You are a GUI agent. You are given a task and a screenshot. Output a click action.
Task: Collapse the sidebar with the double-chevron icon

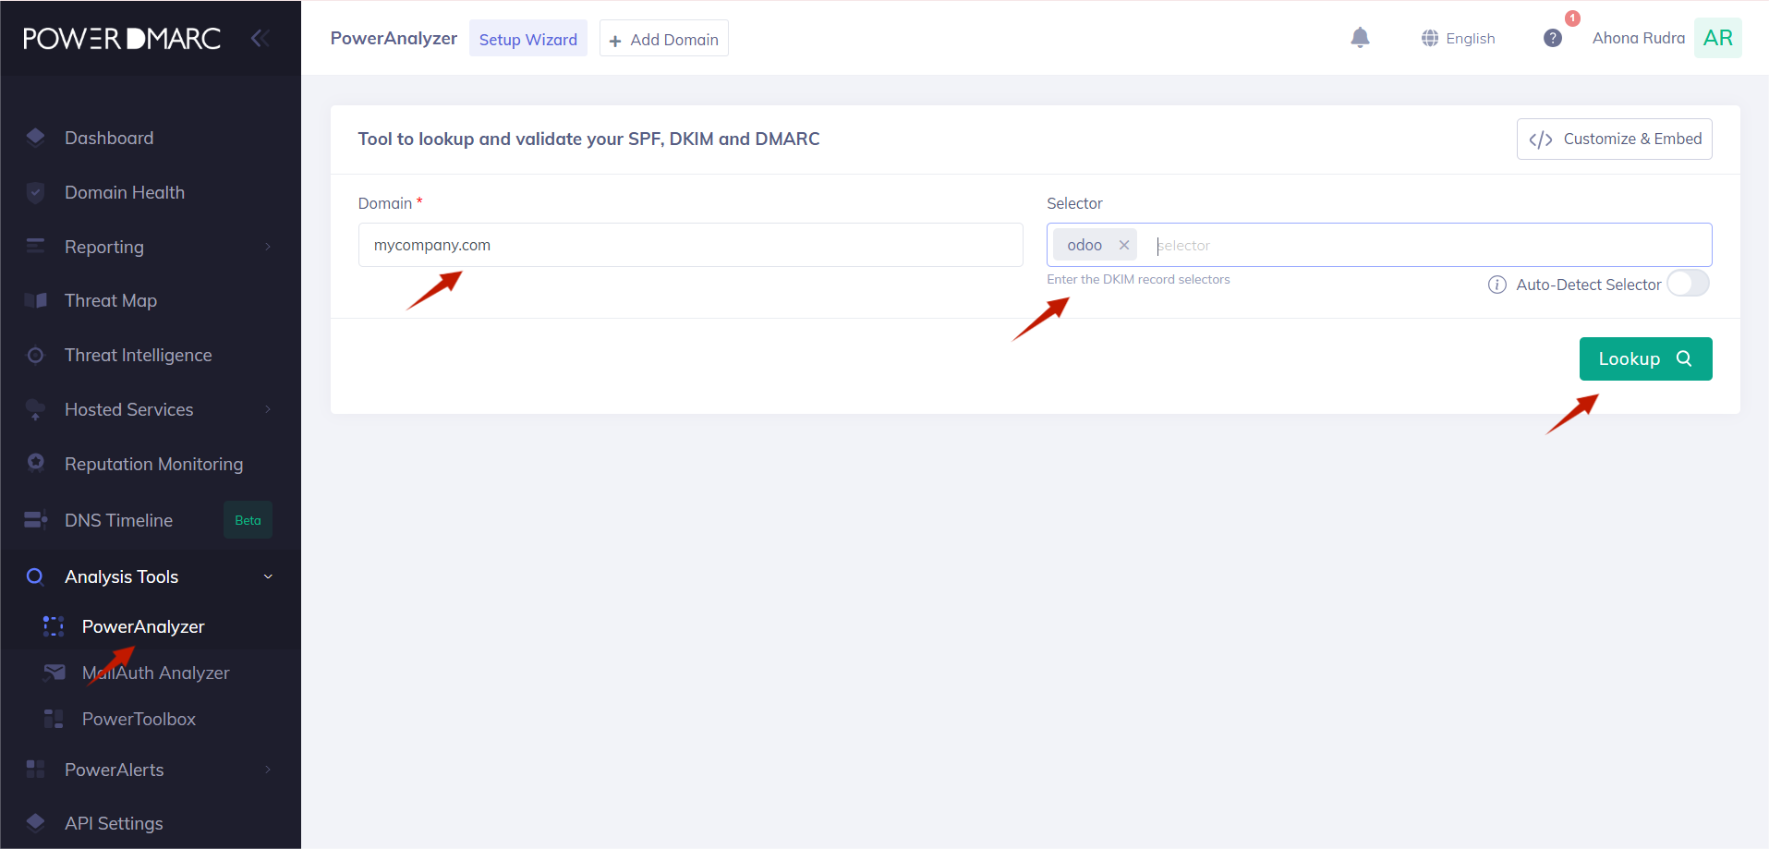coord(261,38)
